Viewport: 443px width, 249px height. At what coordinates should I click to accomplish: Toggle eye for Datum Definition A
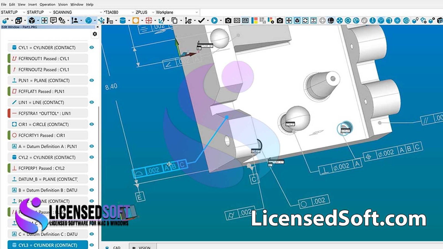[x=92, y=146]
